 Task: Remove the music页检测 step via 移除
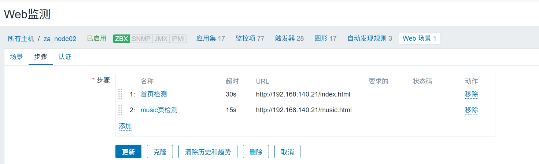click(472, 110)
